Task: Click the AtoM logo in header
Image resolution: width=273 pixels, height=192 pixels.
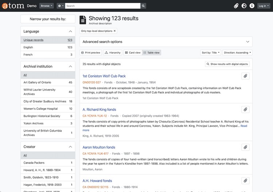Action: coord(13,6)
